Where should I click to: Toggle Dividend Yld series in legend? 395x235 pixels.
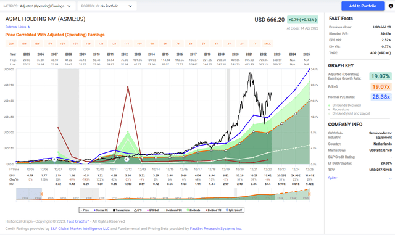pos(213,210)
